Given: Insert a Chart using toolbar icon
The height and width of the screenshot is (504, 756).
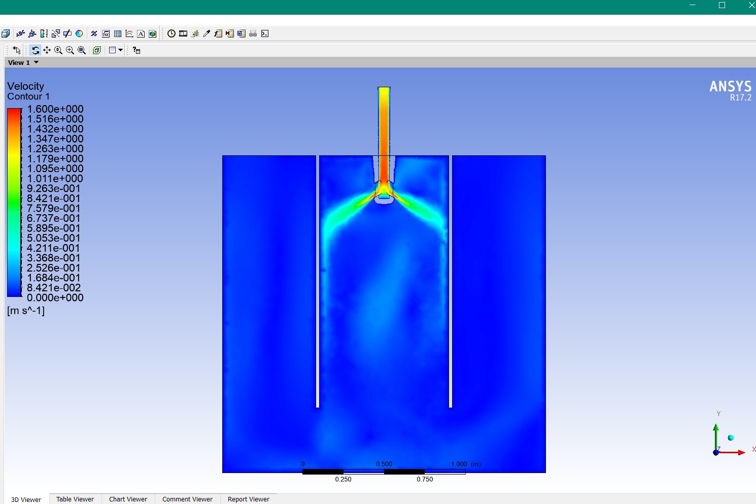Looking at the screenshot, I should point(129,34).
